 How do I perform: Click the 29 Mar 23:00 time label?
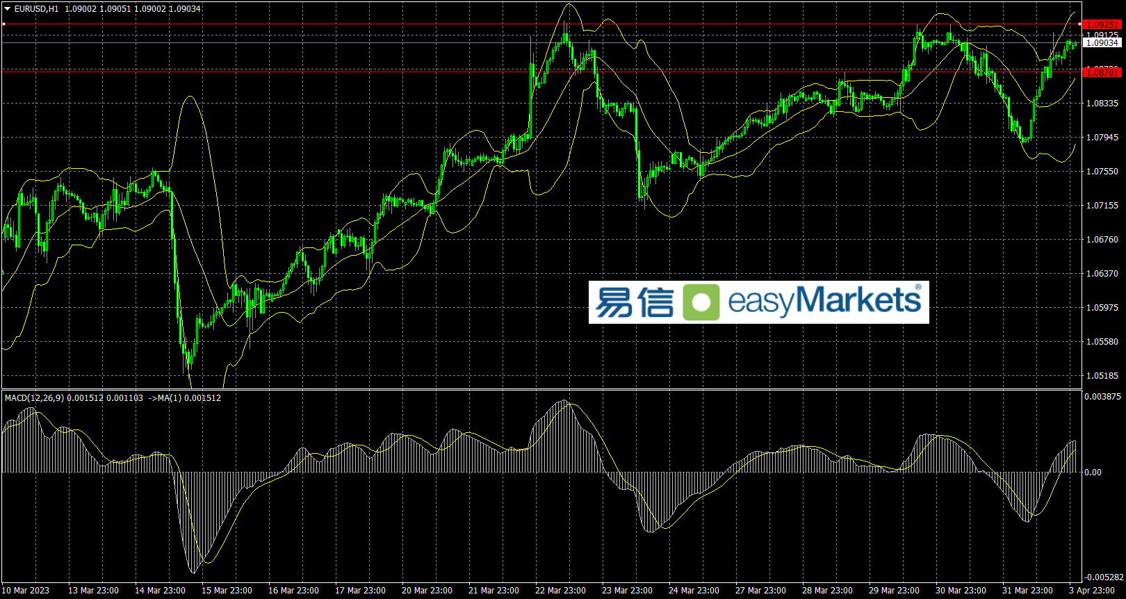click(x=894, y=591)
